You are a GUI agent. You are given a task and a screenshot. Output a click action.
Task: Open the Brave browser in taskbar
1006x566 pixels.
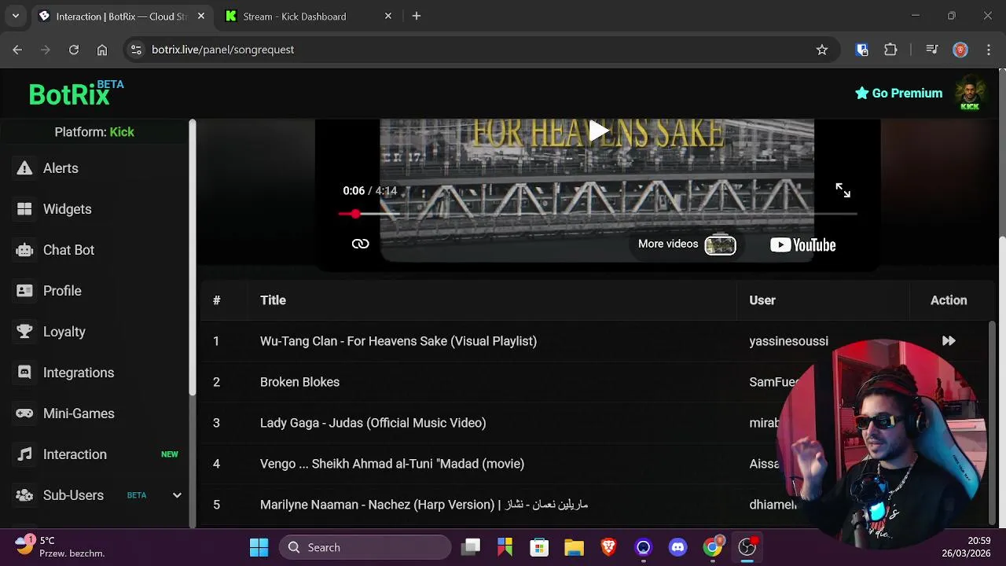click(x=608, y=547)
